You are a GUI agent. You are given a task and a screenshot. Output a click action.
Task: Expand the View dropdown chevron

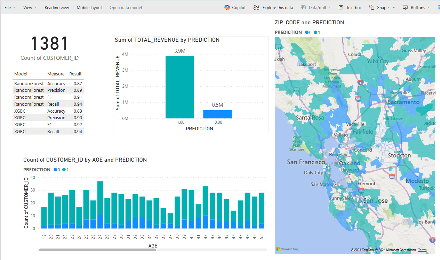35,7
